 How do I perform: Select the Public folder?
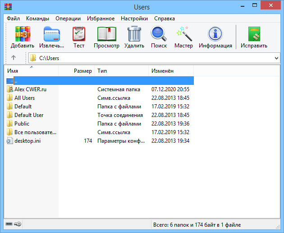(x=22, y=124)
